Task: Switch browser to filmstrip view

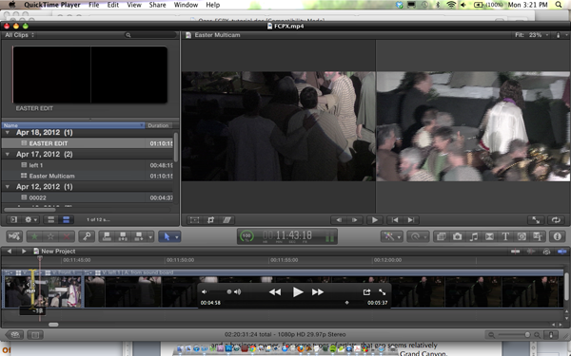Action: point(51,219)
